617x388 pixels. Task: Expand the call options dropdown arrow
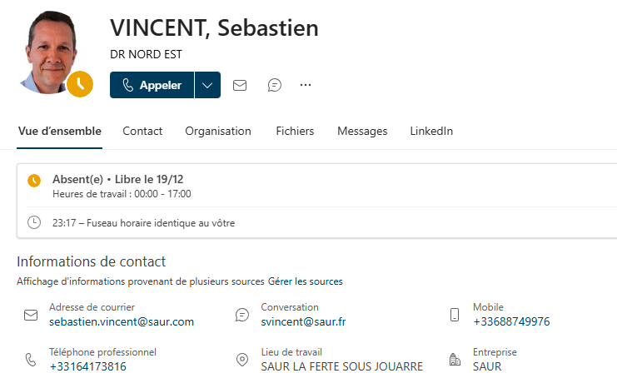coord(207,85)
